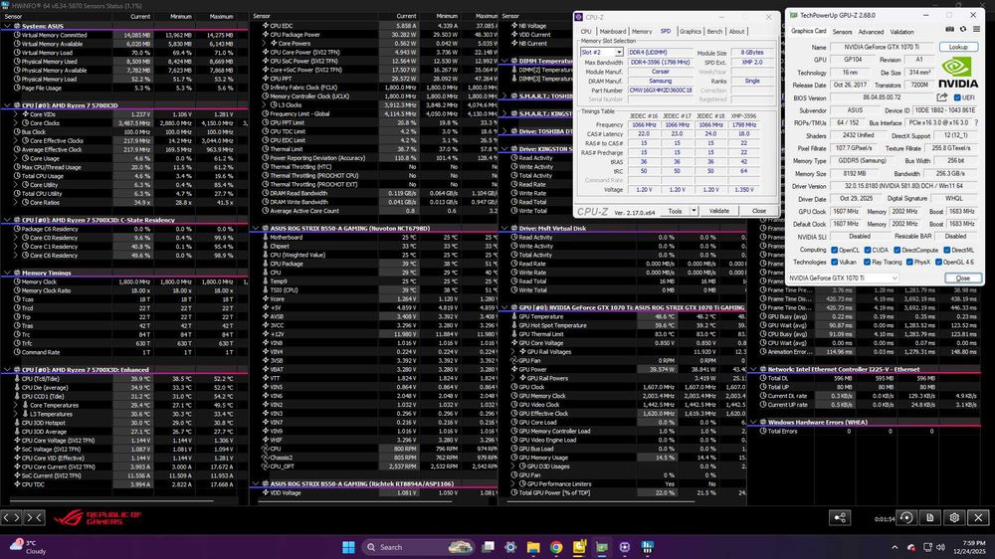Start logging with the file icon in HWiNFO
This screenshot has width=995, height=559.
[929, 518]
